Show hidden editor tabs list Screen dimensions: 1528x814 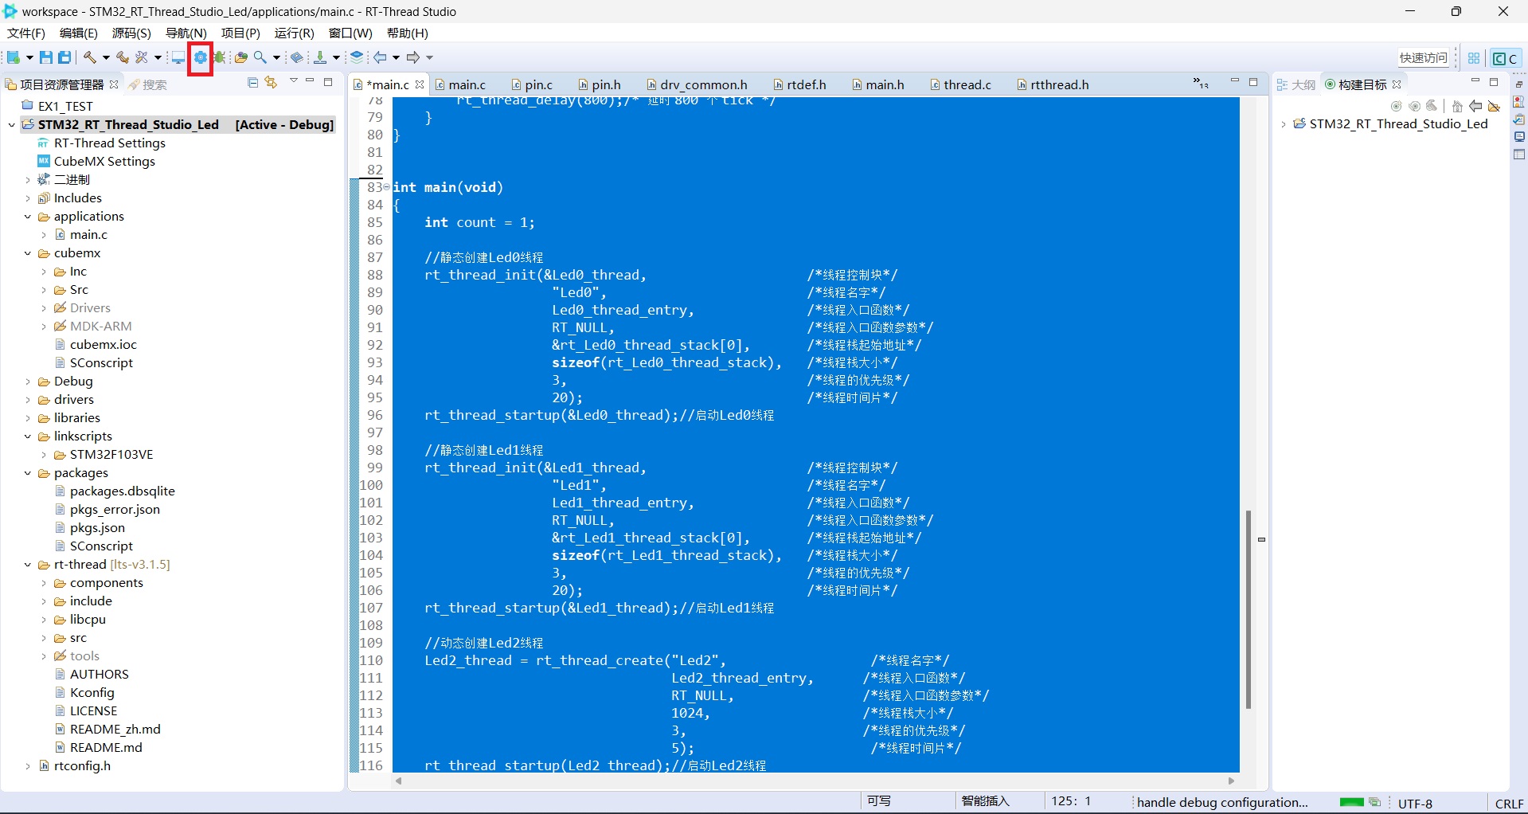1201,84
